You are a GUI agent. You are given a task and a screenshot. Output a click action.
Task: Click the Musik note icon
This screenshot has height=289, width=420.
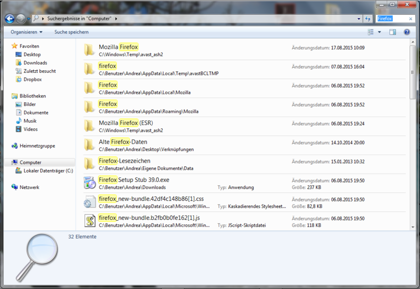click(x=18, y=121)
